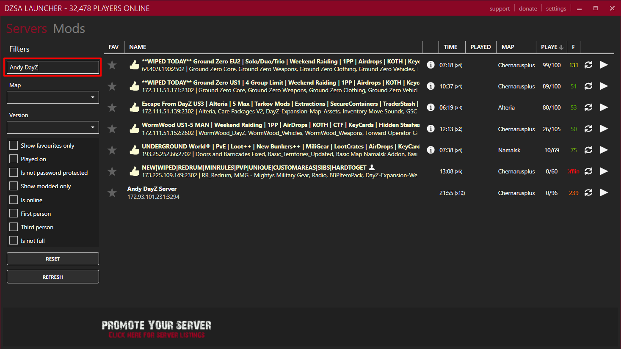Launch the Escape From DayZ US3 server
621x349 pixels.
coord(604,107)
